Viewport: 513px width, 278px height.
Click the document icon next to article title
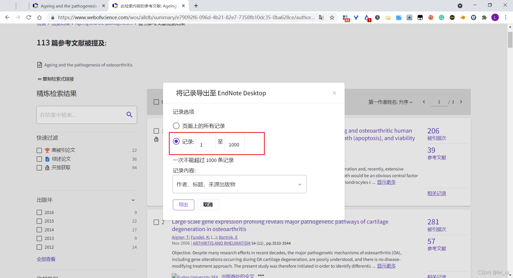(40, 65)
